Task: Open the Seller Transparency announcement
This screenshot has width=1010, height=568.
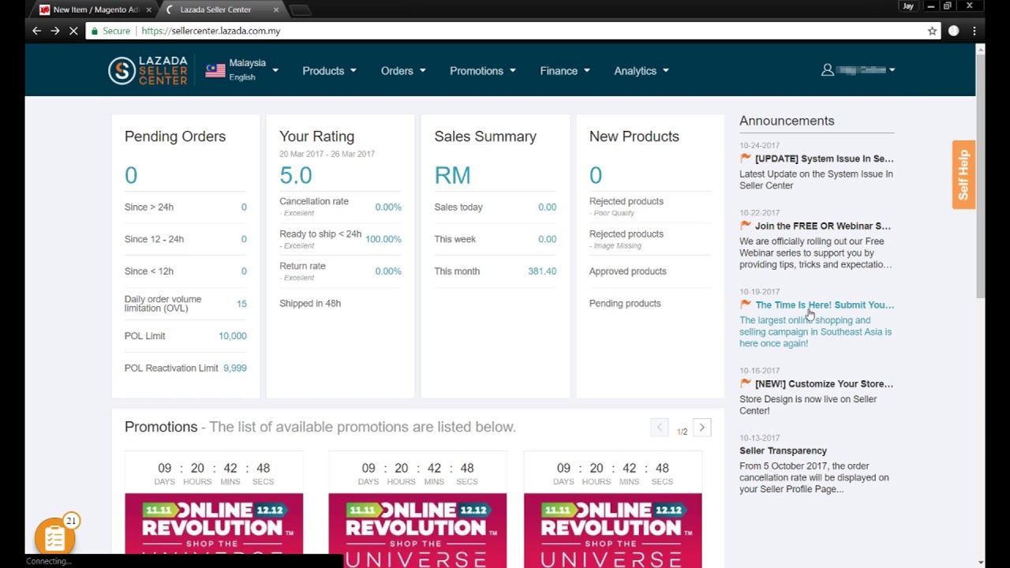Action: [783, 450]
